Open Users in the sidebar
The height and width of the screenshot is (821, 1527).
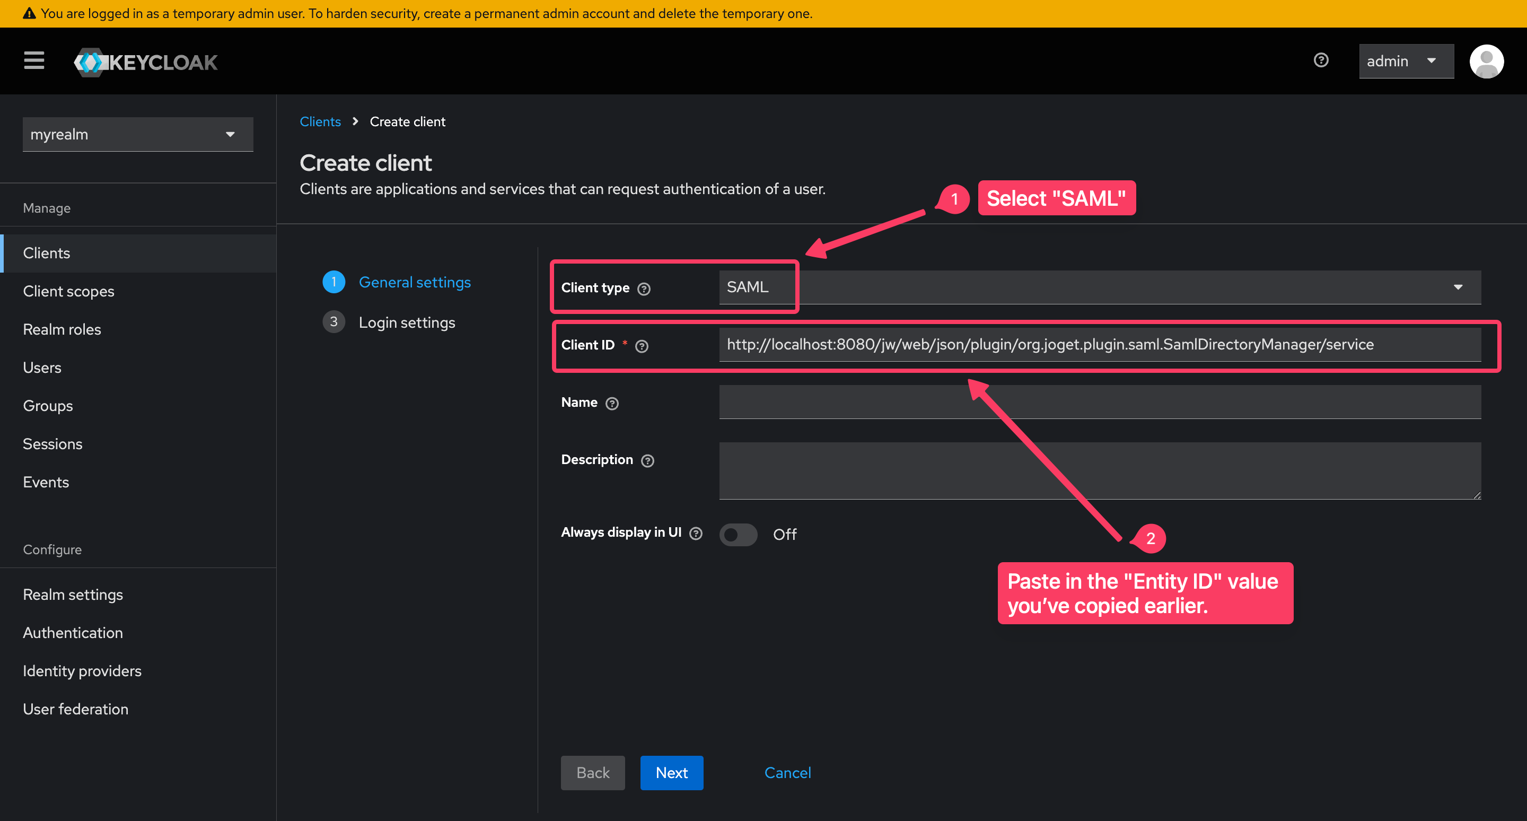[x=138, y=368]
